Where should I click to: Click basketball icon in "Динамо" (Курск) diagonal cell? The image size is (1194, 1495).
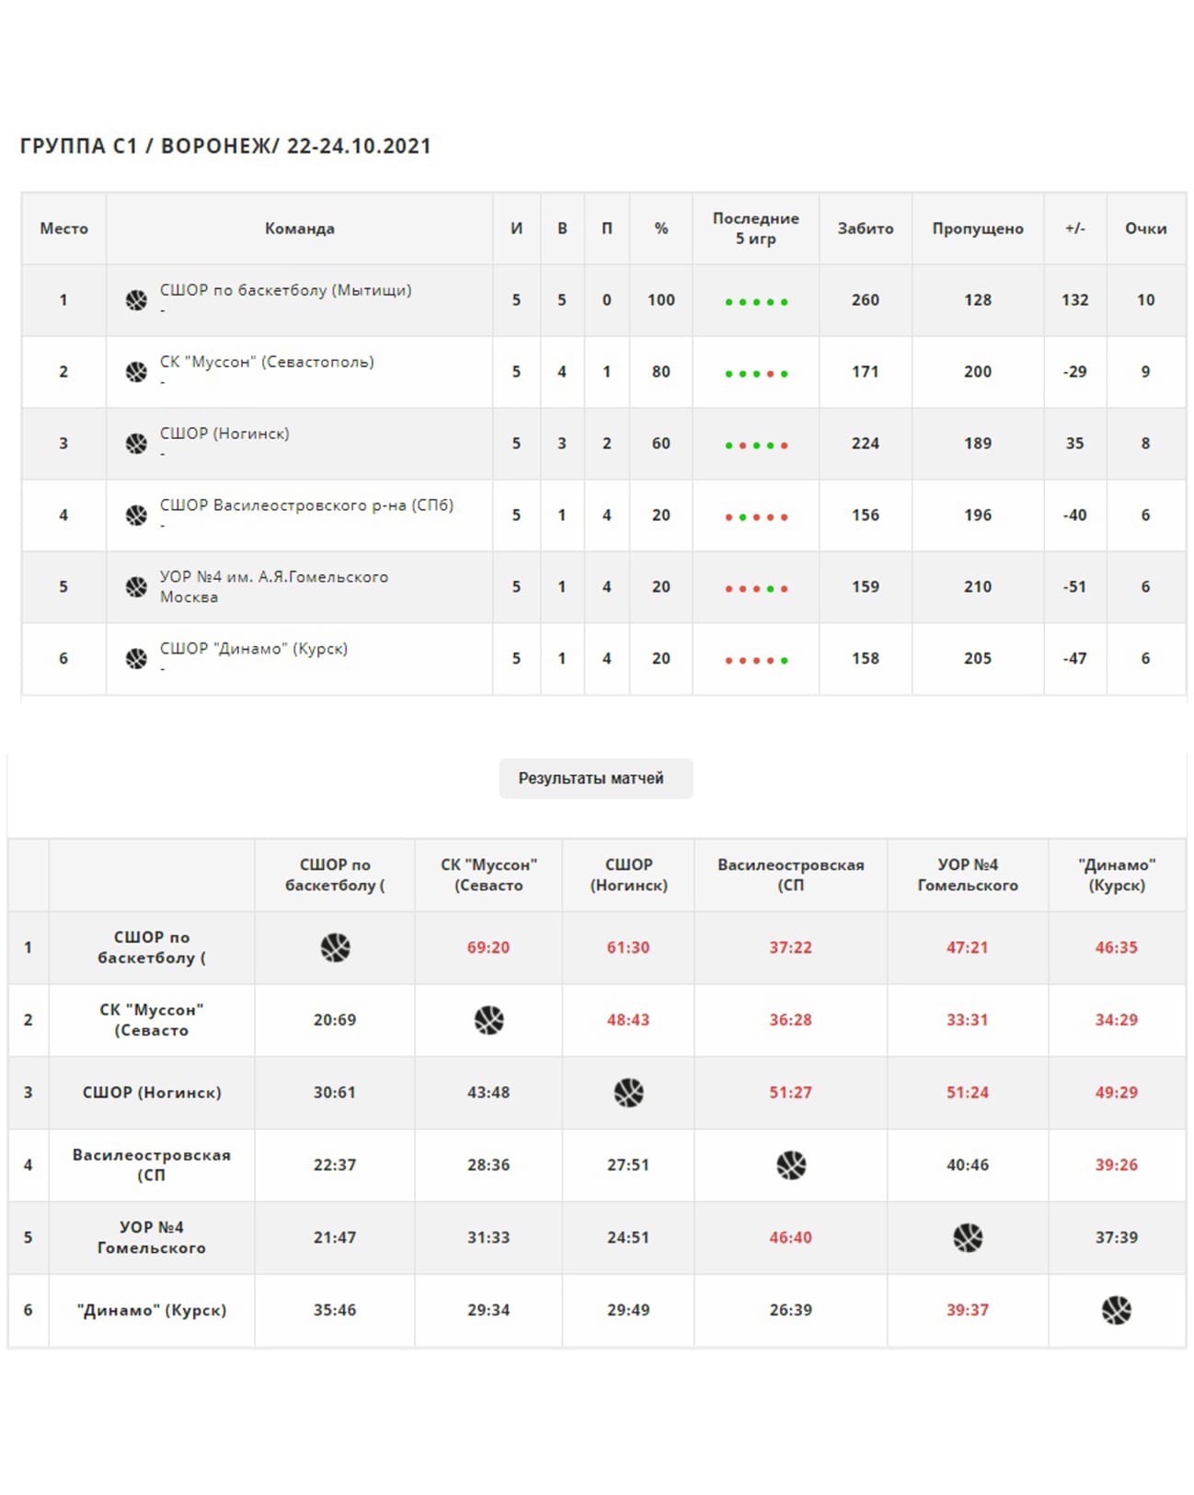click(x=1117, y=1310)
